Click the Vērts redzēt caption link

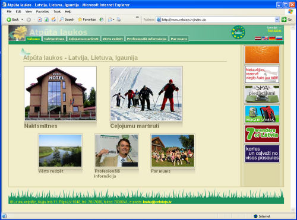[x=51, y=171]
